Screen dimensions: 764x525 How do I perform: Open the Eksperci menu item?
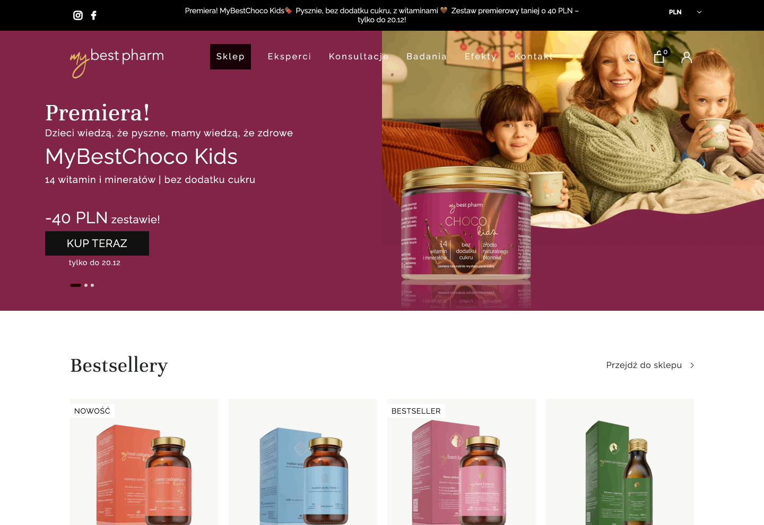coord(289,57)
